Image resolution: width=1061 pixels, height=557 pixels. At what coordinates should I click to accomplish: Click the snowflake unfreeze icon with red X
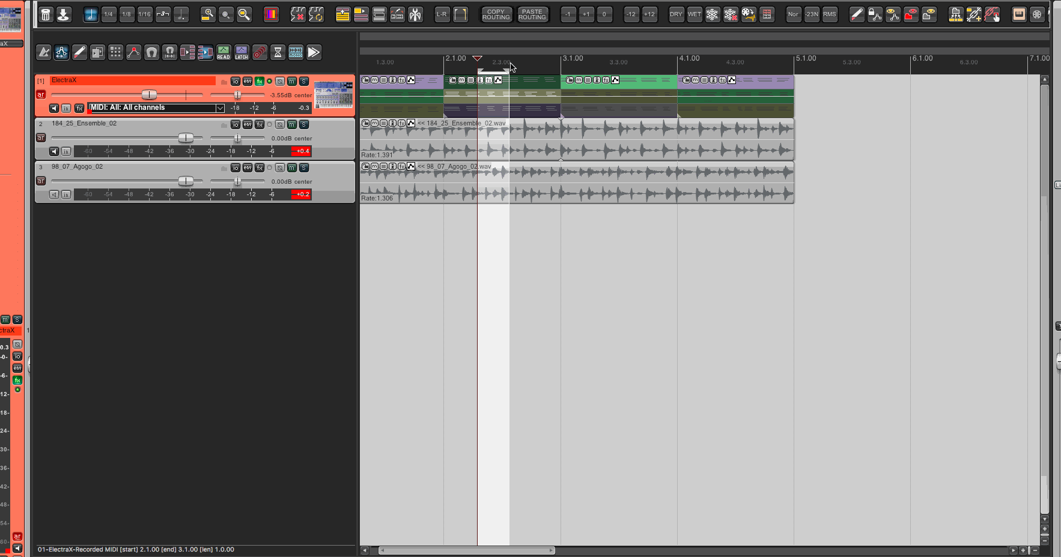coord(731,14)
